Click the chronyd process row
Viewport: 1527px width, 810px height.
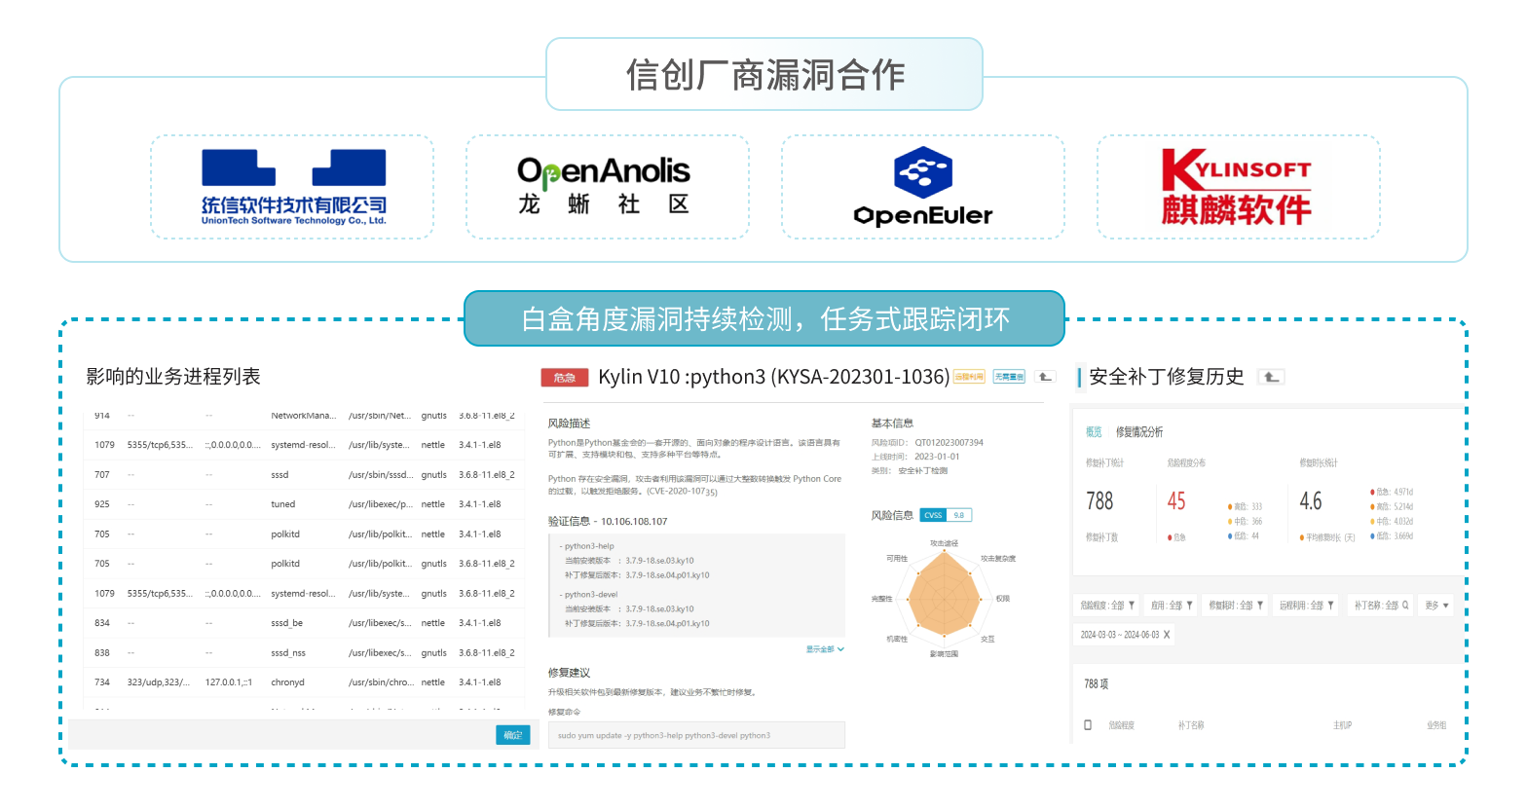point(305,682)
